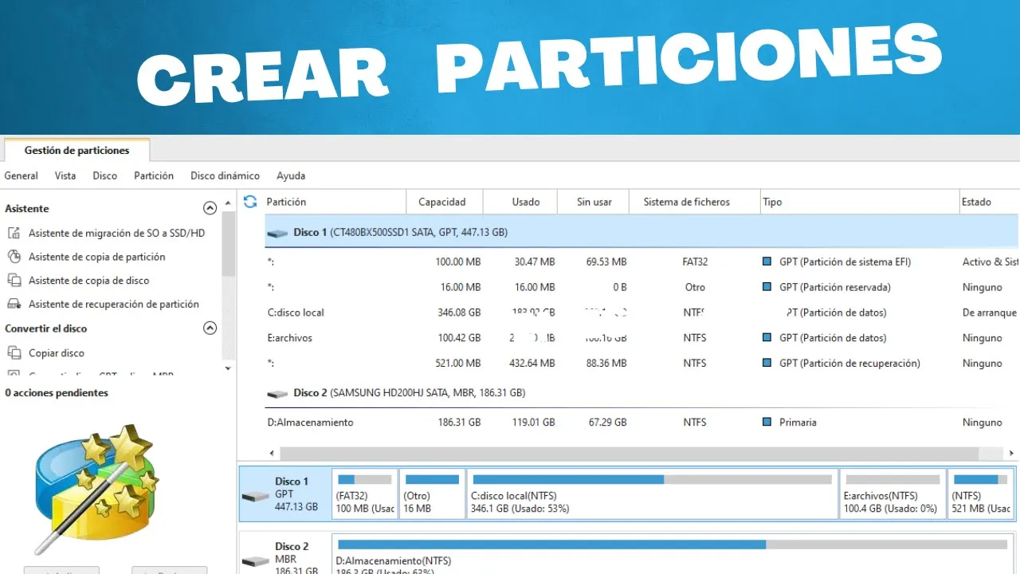Screen dimensions: 1020x574
Task: Launch Asistente de copia de partición
Action: (x=97, y=257)
